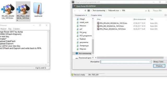Viewport: 167px width, 93px height.
Task: Click the date 08.09.2017 16:49
Action: (x=139, y=29)
